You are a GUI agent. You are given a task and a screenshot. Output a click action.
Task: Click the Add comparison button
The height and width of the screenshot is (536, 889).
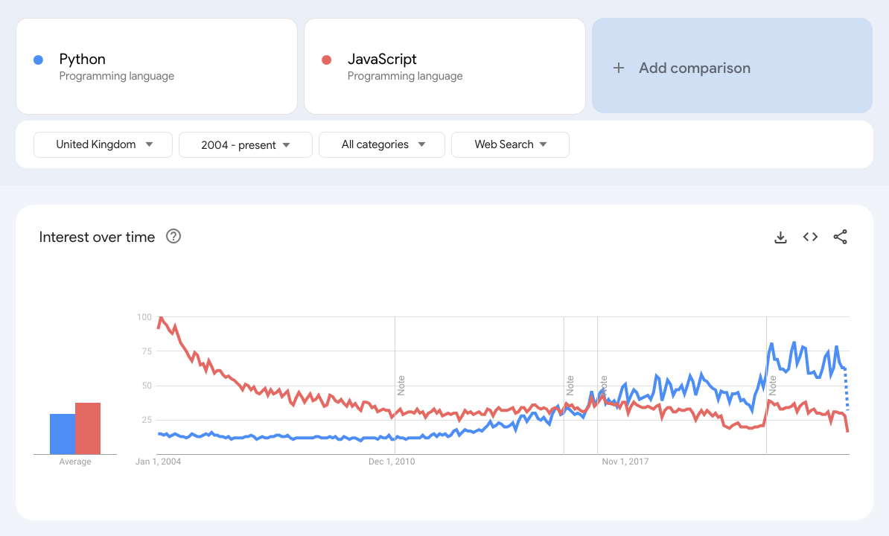coord(731,66)
